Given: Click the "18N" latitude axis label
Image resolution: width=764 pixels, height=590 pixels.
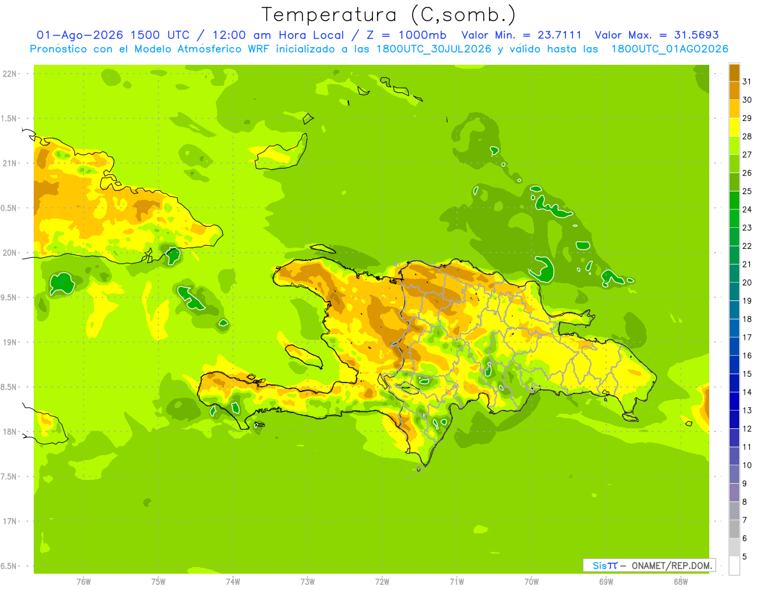Looking at the screenshot, I should 10,432.
